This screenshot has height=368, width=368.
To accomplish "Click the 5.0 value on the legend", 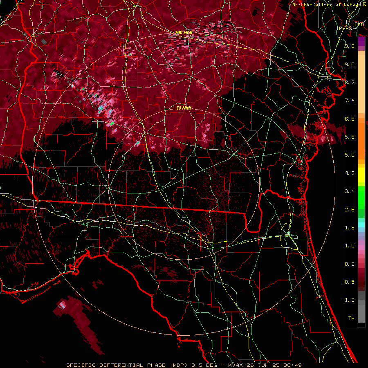I will [x=350, y=155].
